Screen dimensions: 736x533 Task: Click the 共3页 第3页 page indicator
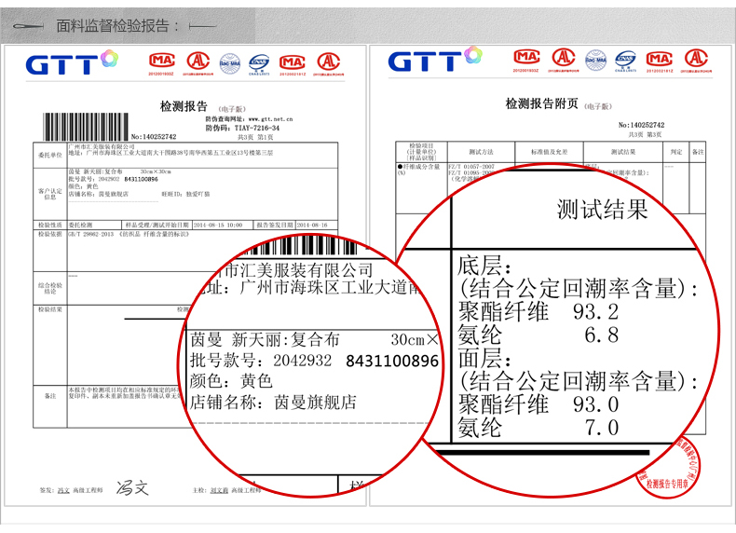(645, 134)
